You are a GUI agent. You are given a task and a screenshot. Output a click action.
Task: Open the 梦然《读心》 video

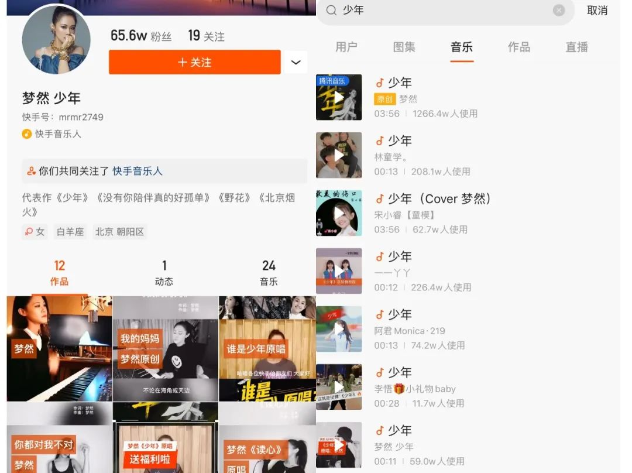click(x=267, y=437)
